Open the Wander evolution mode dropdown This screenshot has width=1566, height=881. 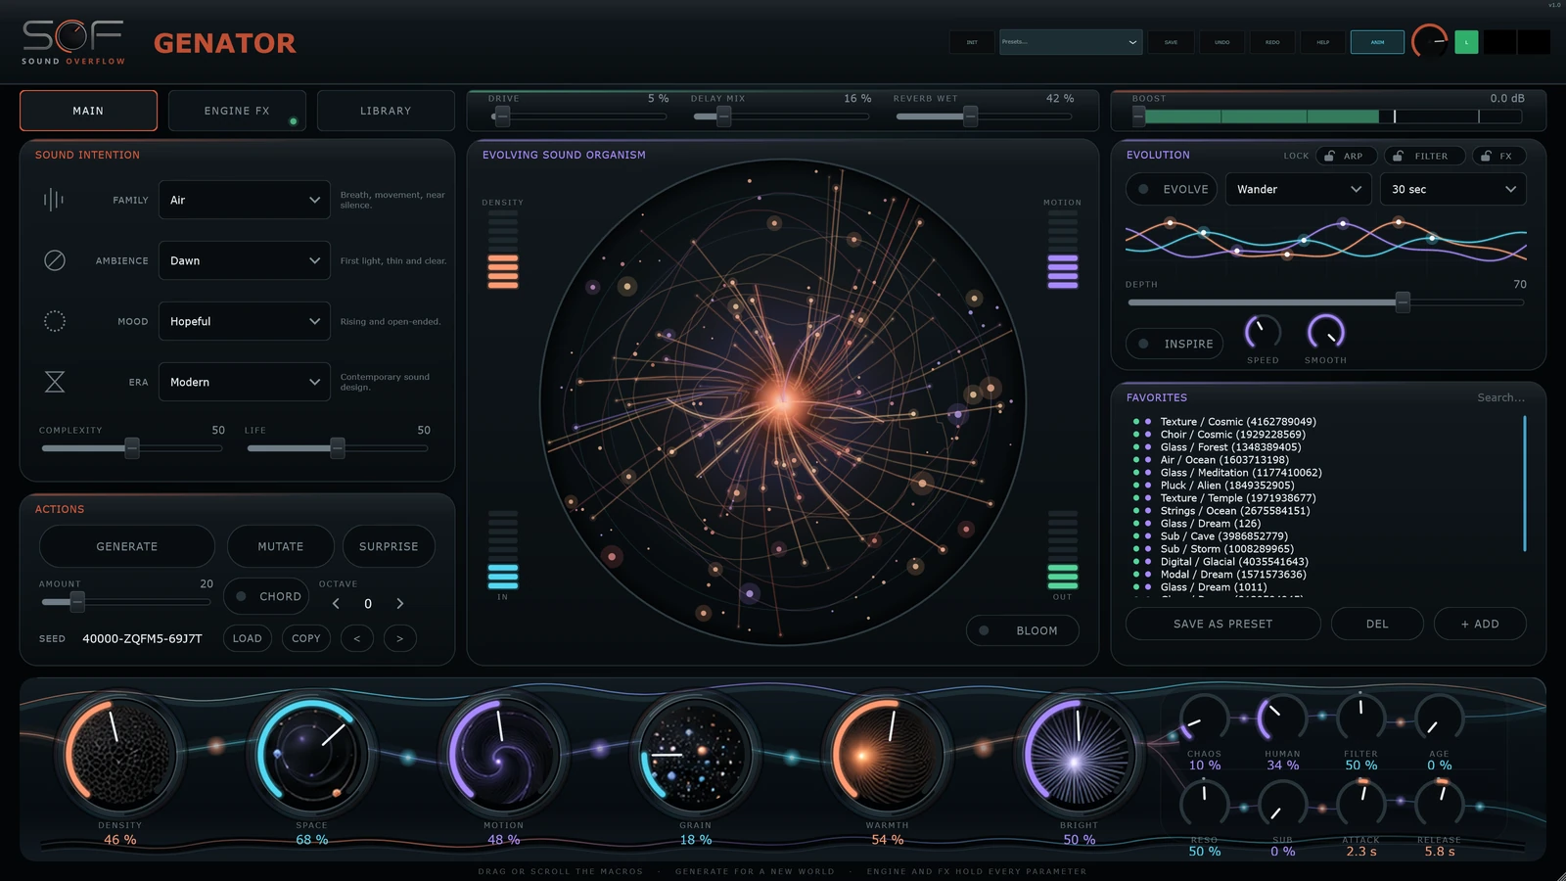point(1299,189)
